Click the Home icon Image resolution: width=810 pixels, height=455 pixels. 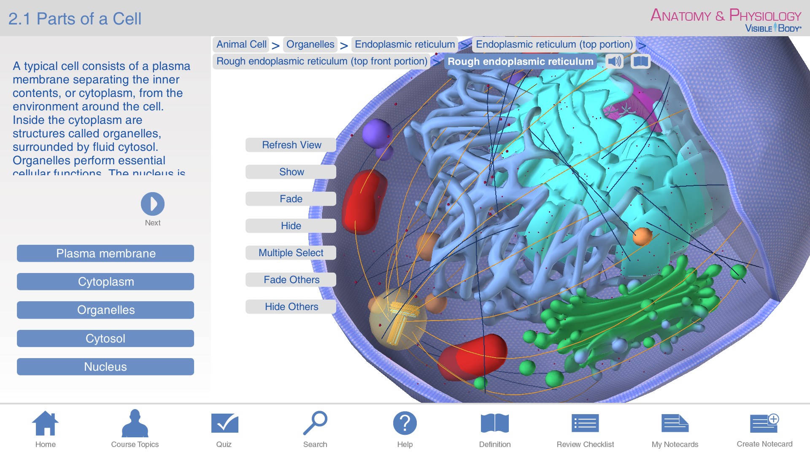pos(45,423)
